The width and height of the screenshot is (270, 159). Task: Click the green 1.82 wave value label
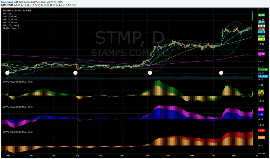click(261, 90)
